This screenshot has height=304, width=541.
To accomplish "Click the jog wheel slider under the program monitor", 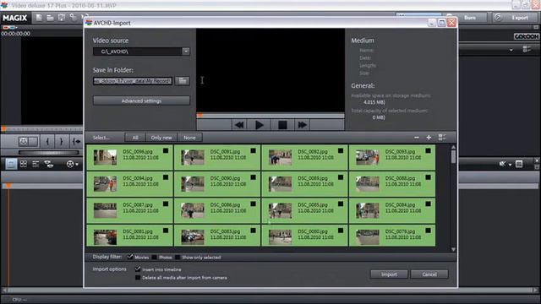I will 49,152.
